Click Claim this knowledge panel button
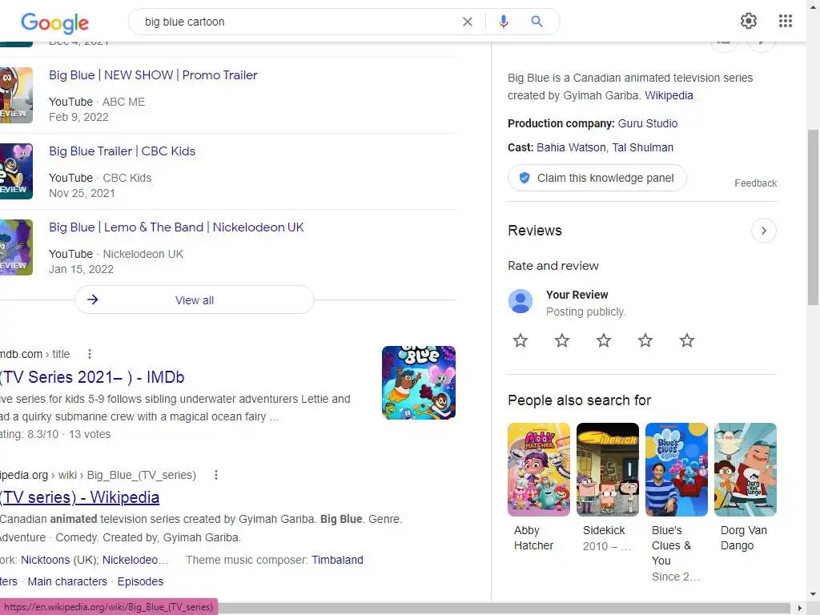The image size is (820, 615). tap(597, 178)
